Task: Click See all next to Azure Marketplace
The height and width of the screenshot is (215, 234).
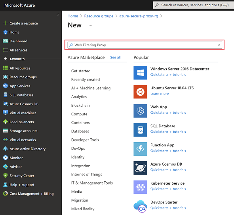Action: coord(115,57)
